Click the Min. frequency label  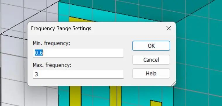pyautogui.click(x=51, y=43)
